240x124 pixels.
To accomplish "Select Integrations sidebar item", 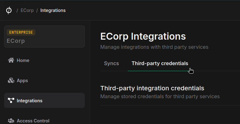I will (x=44, y=100).
